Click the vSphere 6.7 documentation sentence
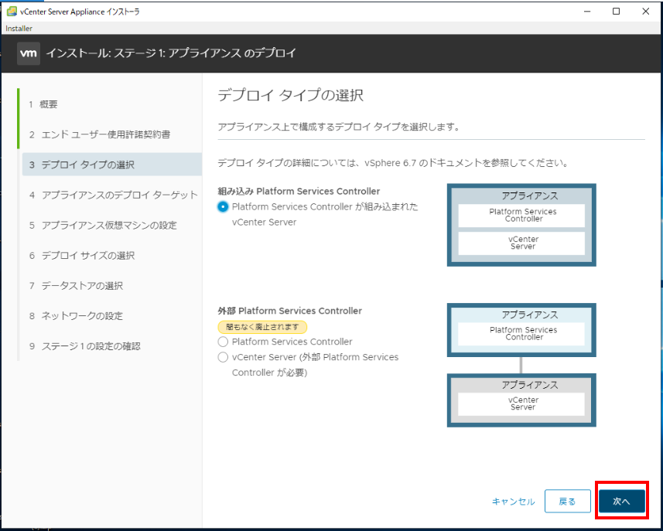Image resolution: width=663 pixels, height=531 pixels. [393, 162]
